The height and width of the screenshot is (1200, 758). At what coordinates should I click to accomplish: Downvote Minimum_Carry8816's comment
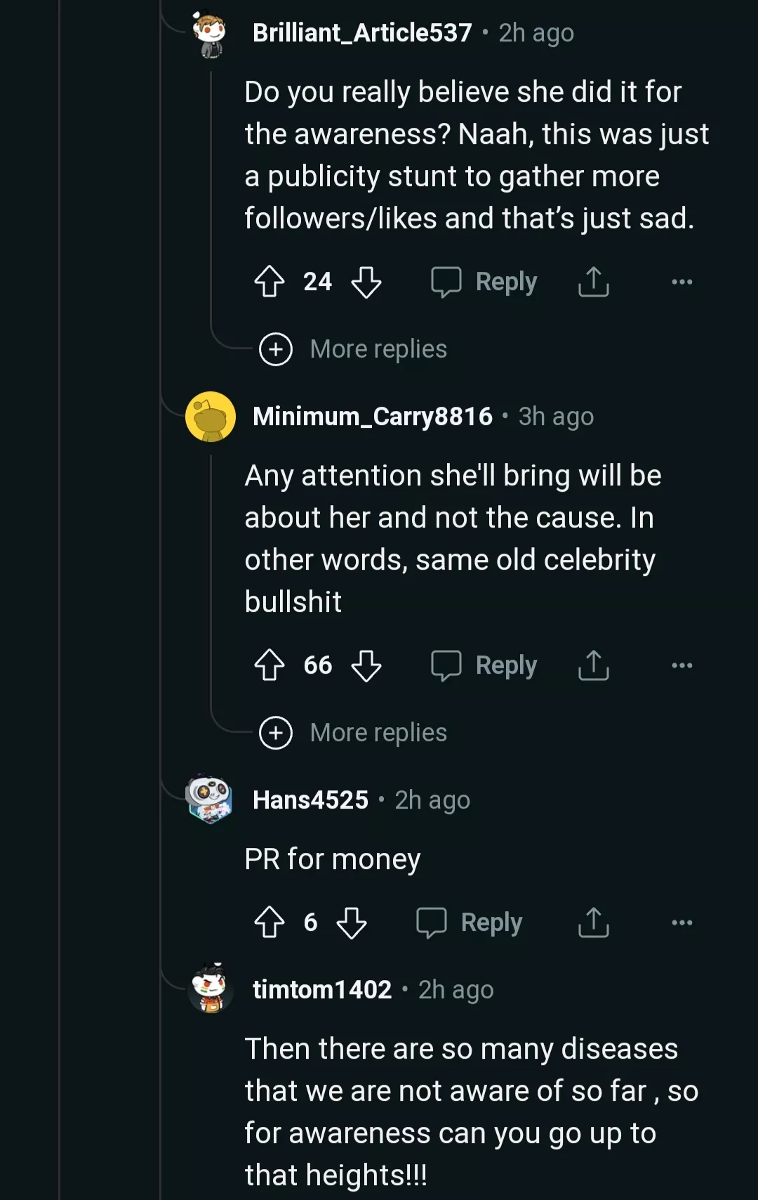click(x=366, y=665)
